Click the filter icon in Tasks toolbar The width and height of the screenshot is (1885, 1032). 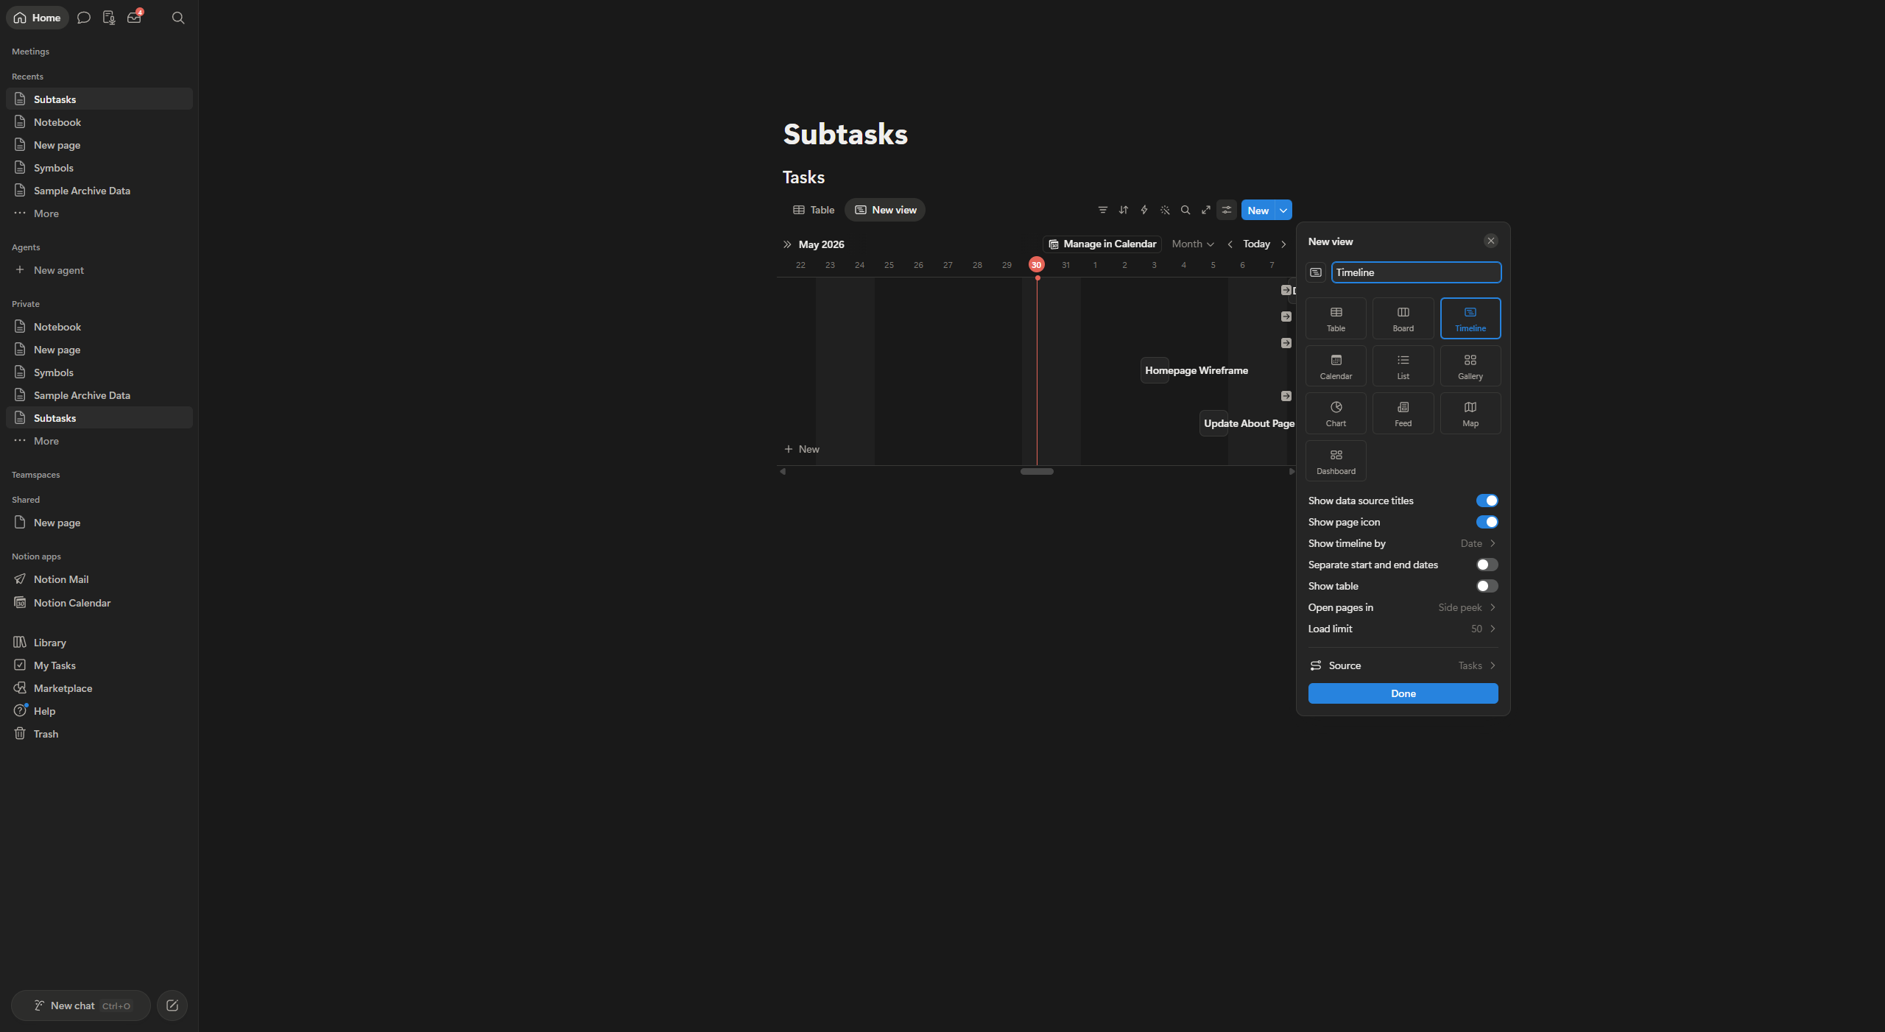coord(1103,210)
